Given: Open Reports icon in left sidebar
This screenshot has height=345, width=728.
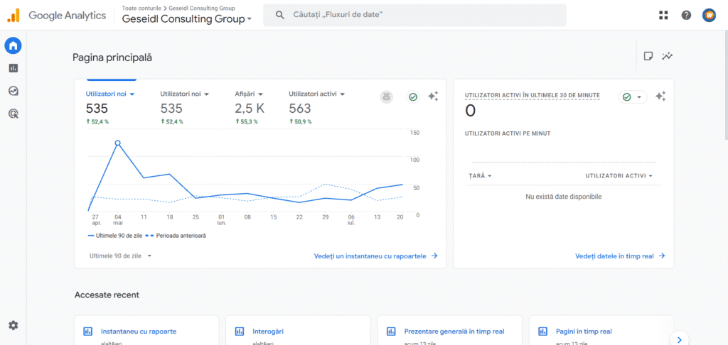Looking at the screenshot, I should tap(13, 68).
